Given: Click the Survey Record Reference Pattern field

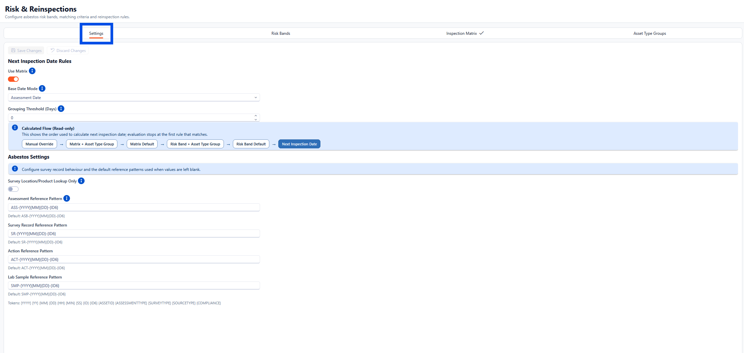Looking at the screenshot, I should click(134, 234).
